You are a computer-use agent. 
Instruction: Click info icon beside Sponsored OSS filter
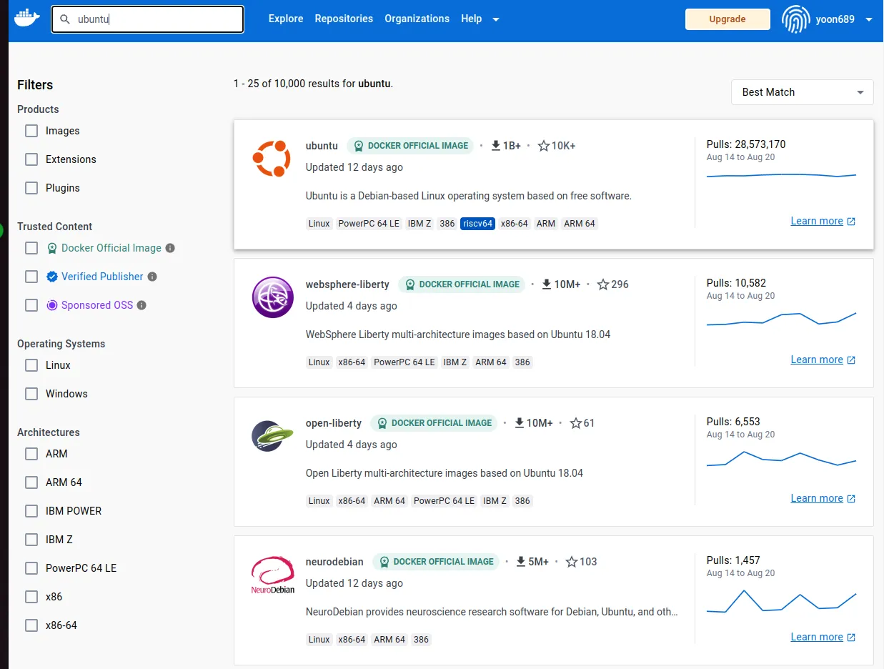(x=141, y=305)
